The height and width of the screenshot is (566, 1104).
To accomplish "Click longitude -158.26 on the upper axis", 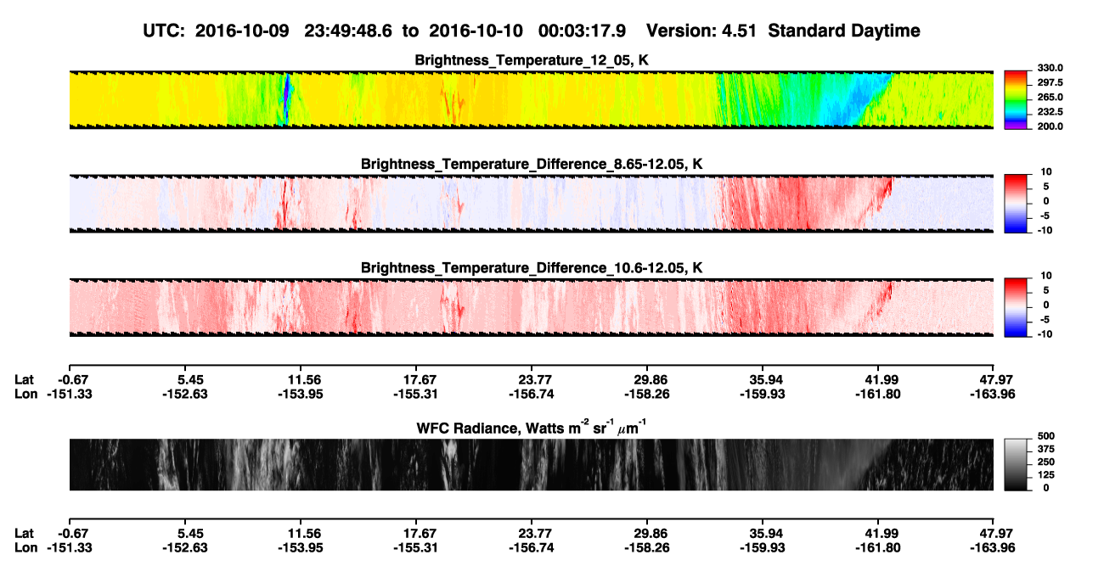I will (x=647, y=394).
